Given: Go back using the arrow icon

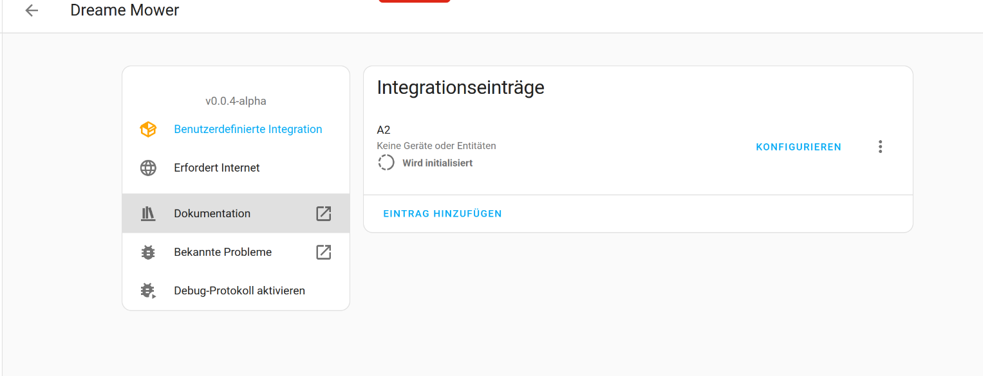Looking at the screenshot, I should tap(32, 10).
